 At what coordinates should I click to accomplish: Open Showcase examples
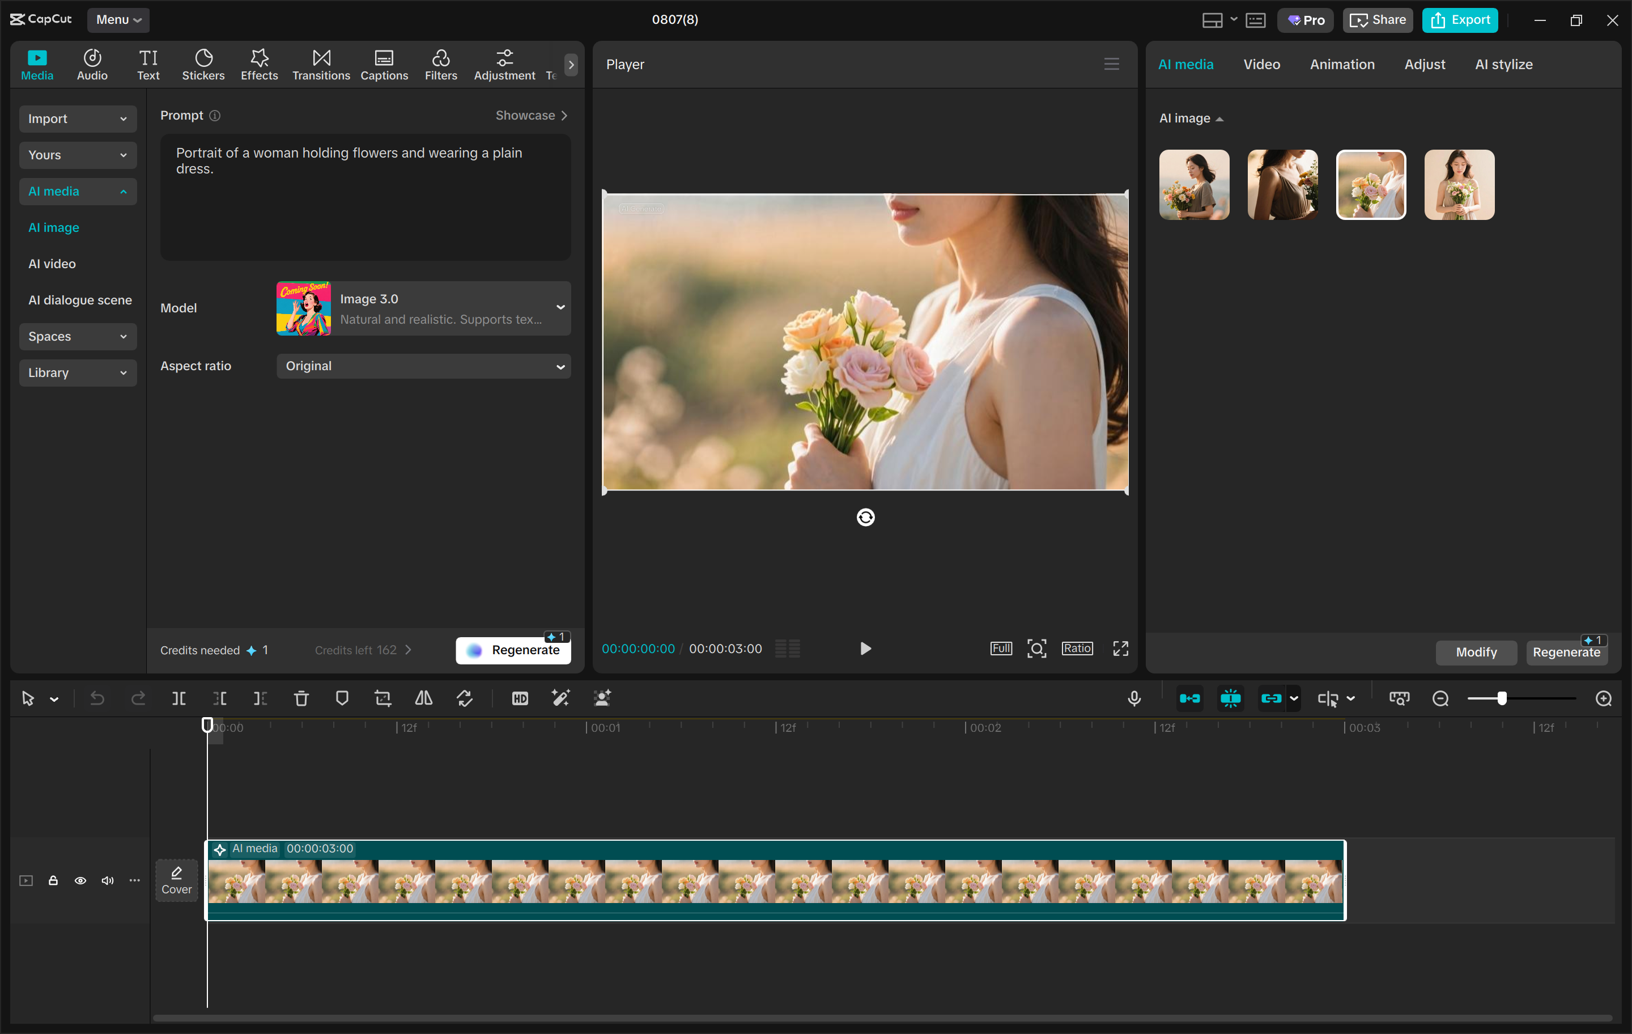point(532,115)
